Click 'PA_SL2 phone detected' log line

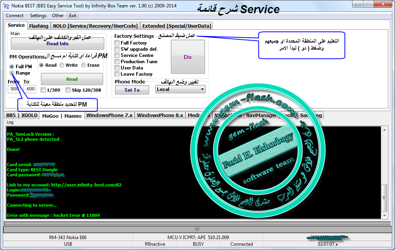click(x=33, y=140)
